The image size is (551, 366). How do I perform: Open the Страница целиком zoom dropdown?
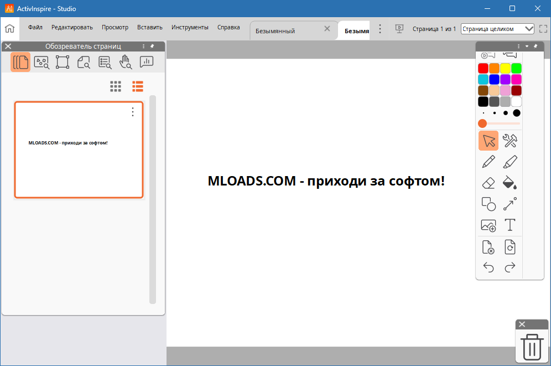(497, 29)
